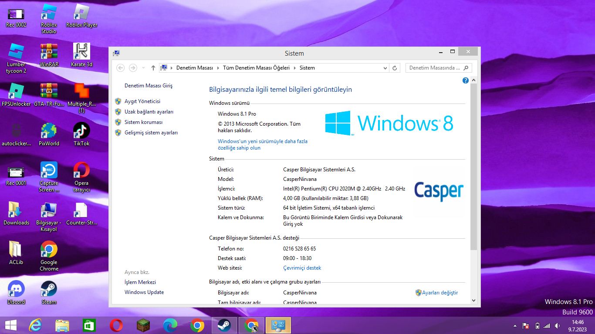This screenshot has height=334, width=595.
Task: Select the Opera tarayıcı desktop shortcut
Action: [81, 177]
